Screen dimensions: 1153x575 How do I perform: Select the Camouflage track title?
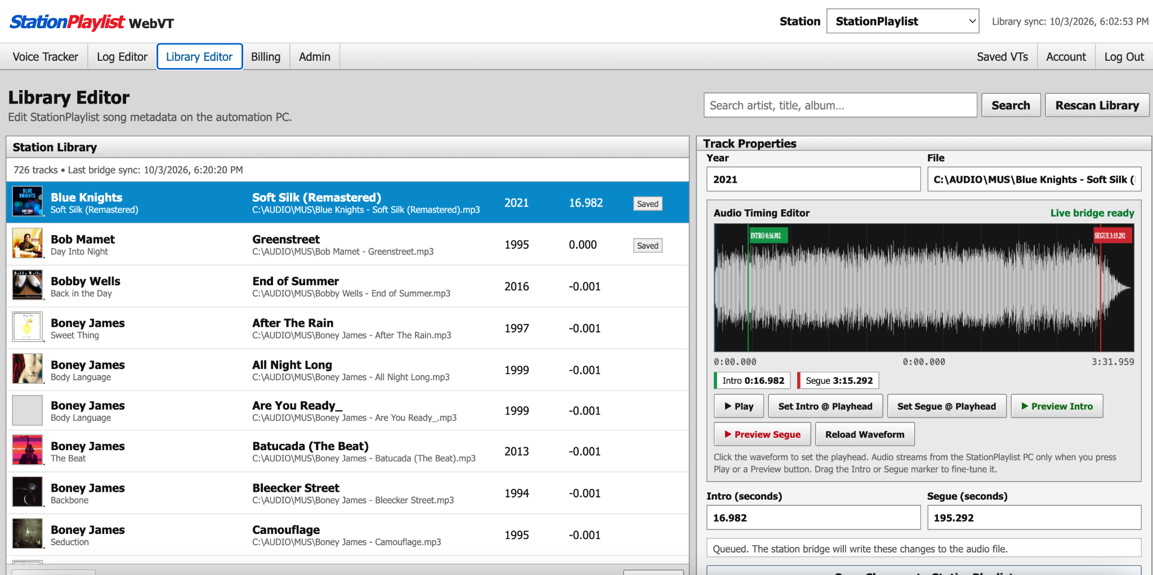[285, 529]
